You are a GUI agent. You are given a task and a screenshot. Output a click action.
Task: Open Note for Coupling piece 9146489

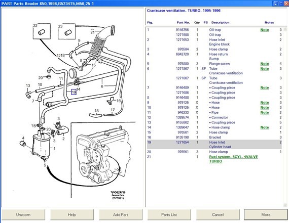[x=265, y=87]
